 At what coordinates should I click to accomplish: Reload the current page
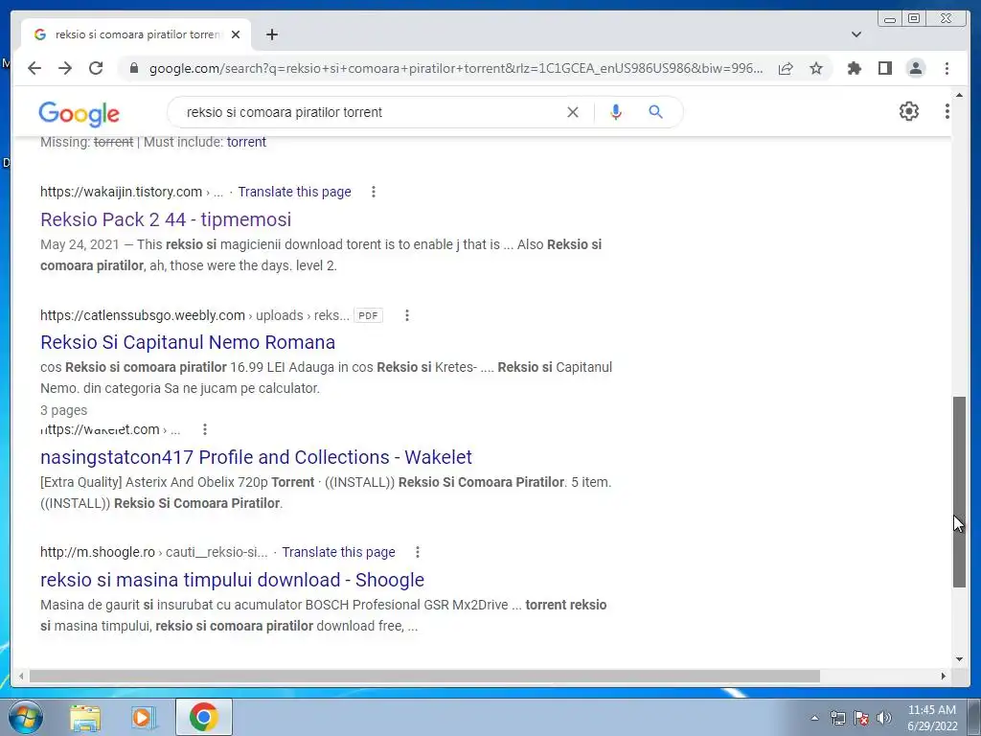(x=96, y=68)
